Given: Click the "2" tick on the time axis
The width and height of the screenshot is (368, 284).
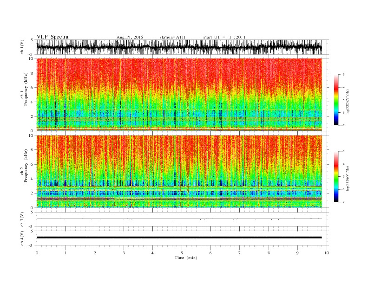Looking at the screenshot, I should (95, 253).
